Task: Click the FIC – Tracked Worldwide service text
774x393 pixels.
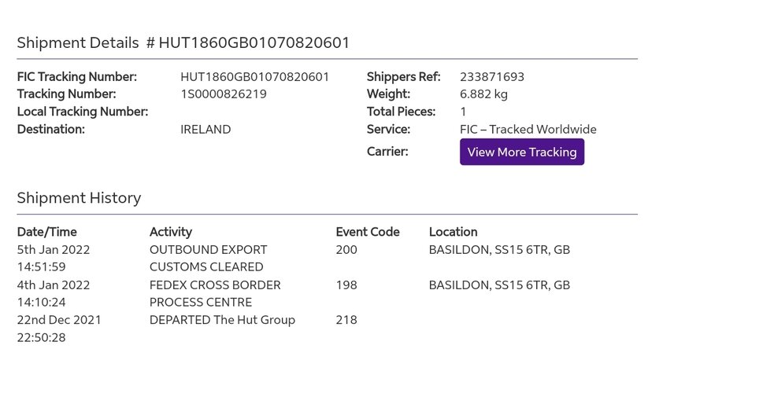Action: point(528,130)
